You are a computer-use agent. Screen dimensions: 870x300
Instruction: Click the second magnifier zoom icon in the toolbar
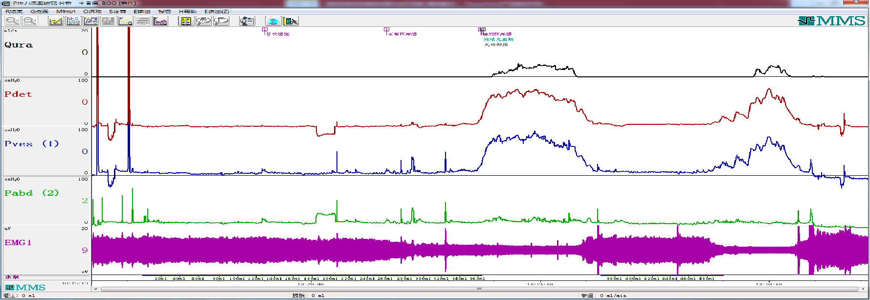pos(30,21)
